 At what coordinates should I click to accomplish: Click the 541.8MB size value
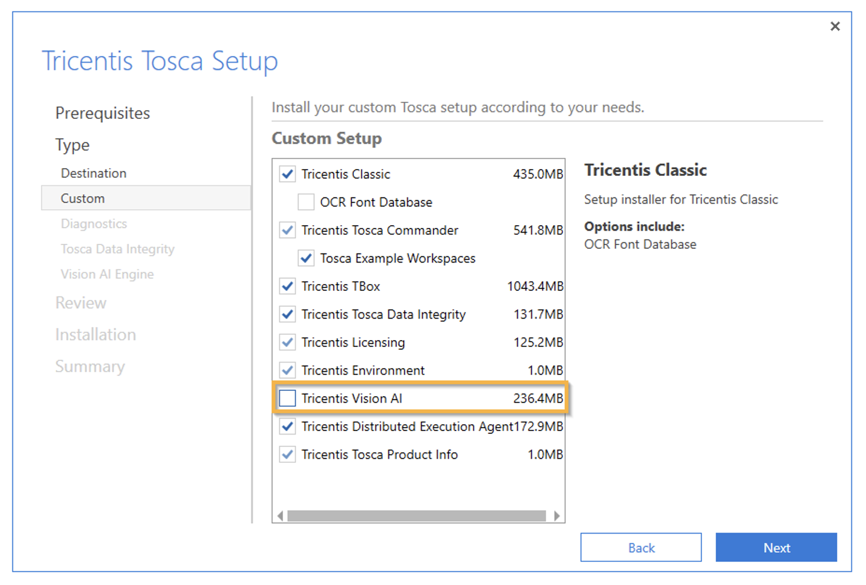pos(538,230)
